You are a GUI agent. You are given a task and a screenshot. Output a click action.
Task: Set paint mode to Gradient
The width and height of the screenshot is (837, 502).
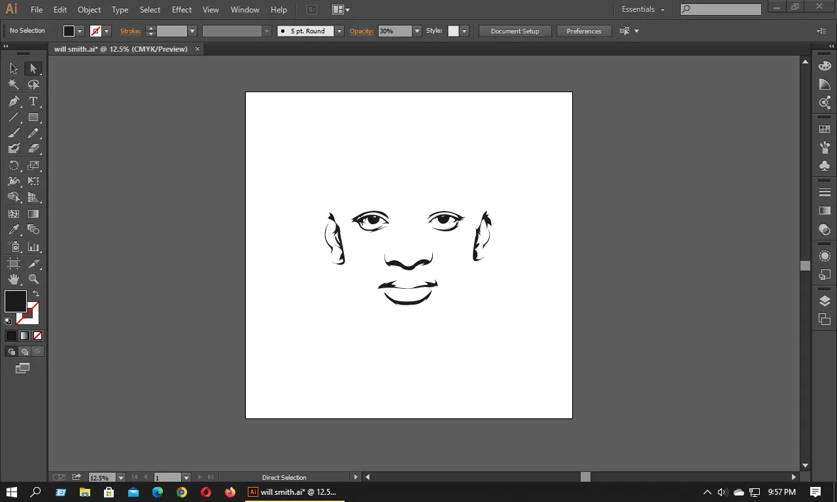click(24, 335)
